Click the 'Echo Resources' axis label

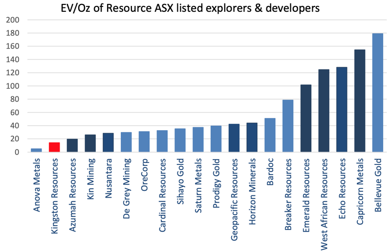pyautogui.click(x=342, y=188)
